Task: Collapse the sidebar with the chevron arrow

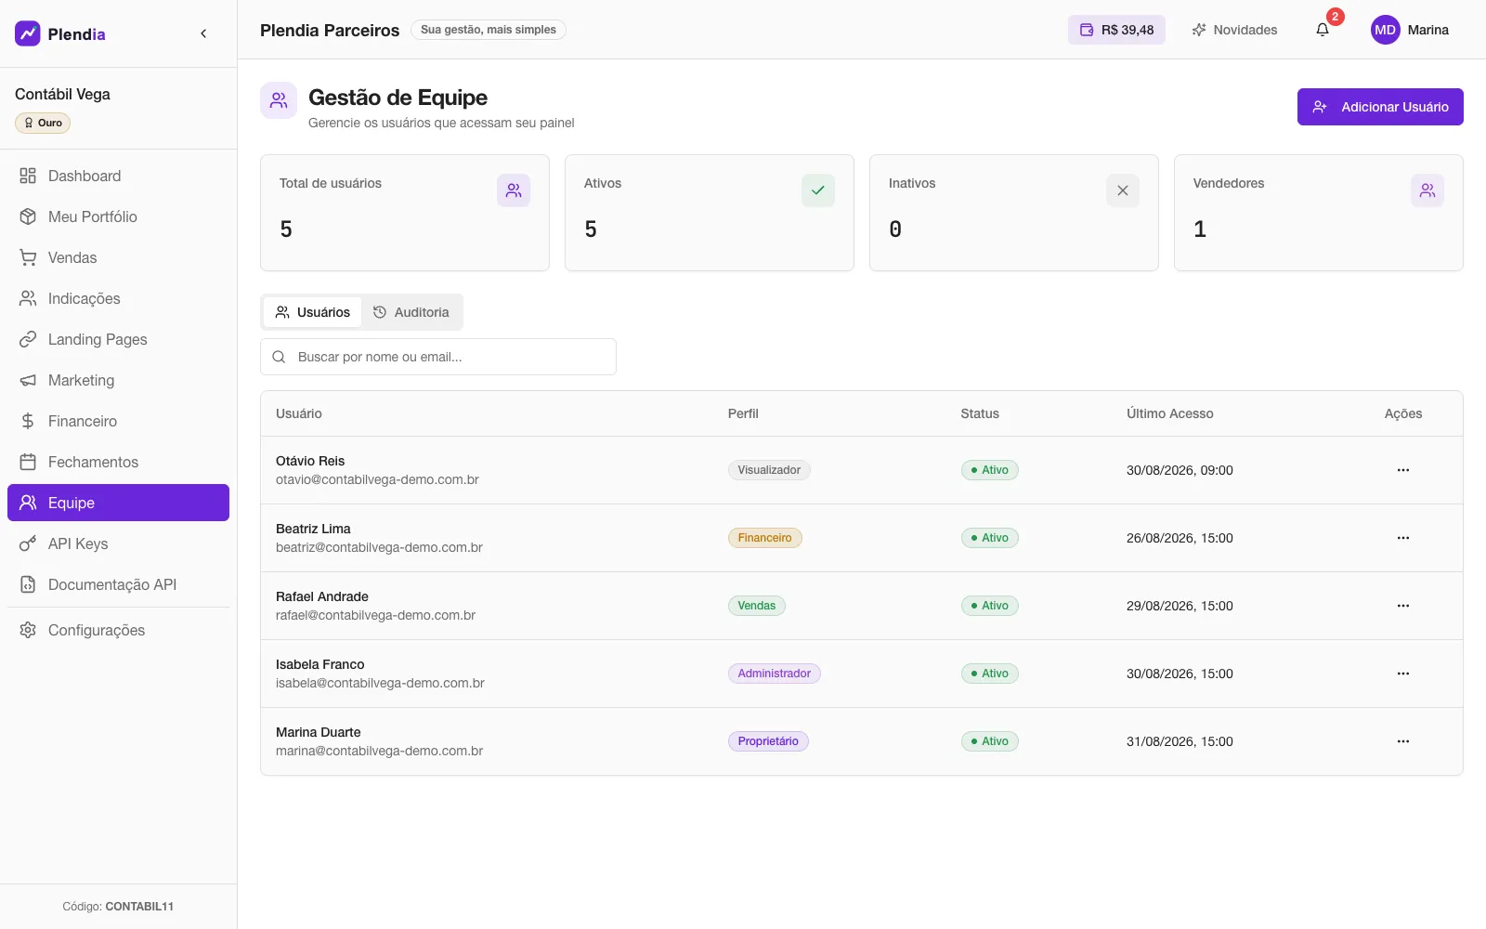Action: [203, 33]
